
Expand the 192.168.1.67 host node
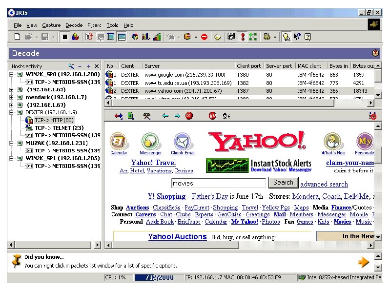click(x=11, y=105)
